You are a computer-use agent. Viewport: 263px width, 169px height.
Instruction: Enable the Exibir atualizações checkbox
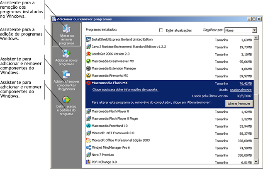[x=161, y=30]
